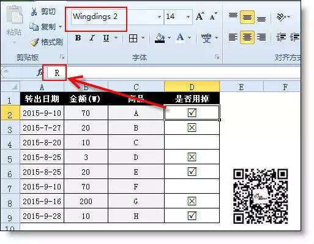
Task: Click the Borders grid icon
Action: point(133,38)
